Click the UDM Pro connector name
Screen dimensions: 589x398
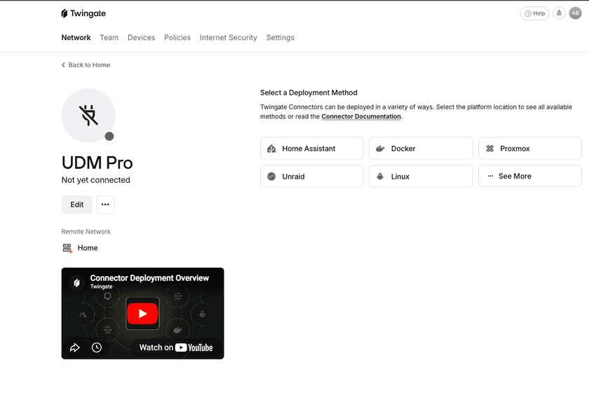tap(97, 163)
